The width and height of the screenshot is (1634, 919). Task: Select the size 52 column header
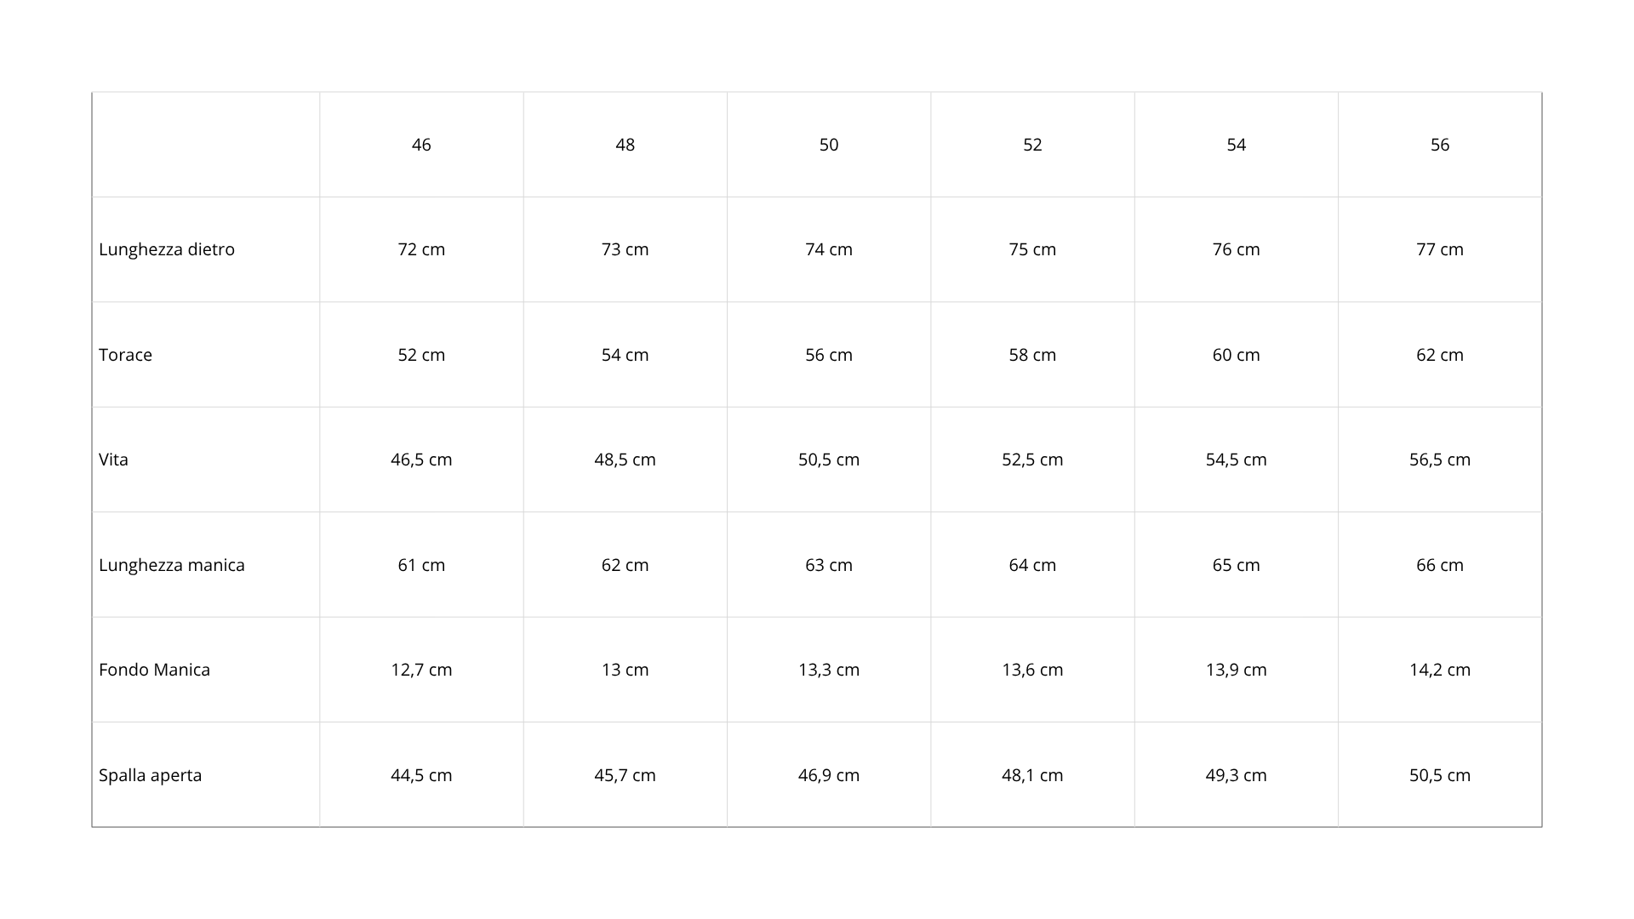point(1032,145)
